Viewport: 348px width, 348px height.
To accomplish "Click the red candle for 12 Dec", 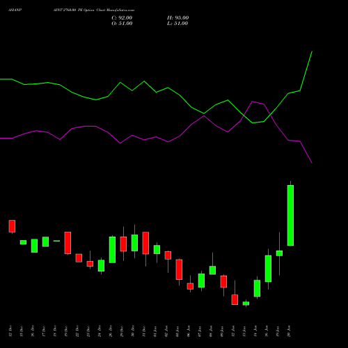I will tap(12, 226).
